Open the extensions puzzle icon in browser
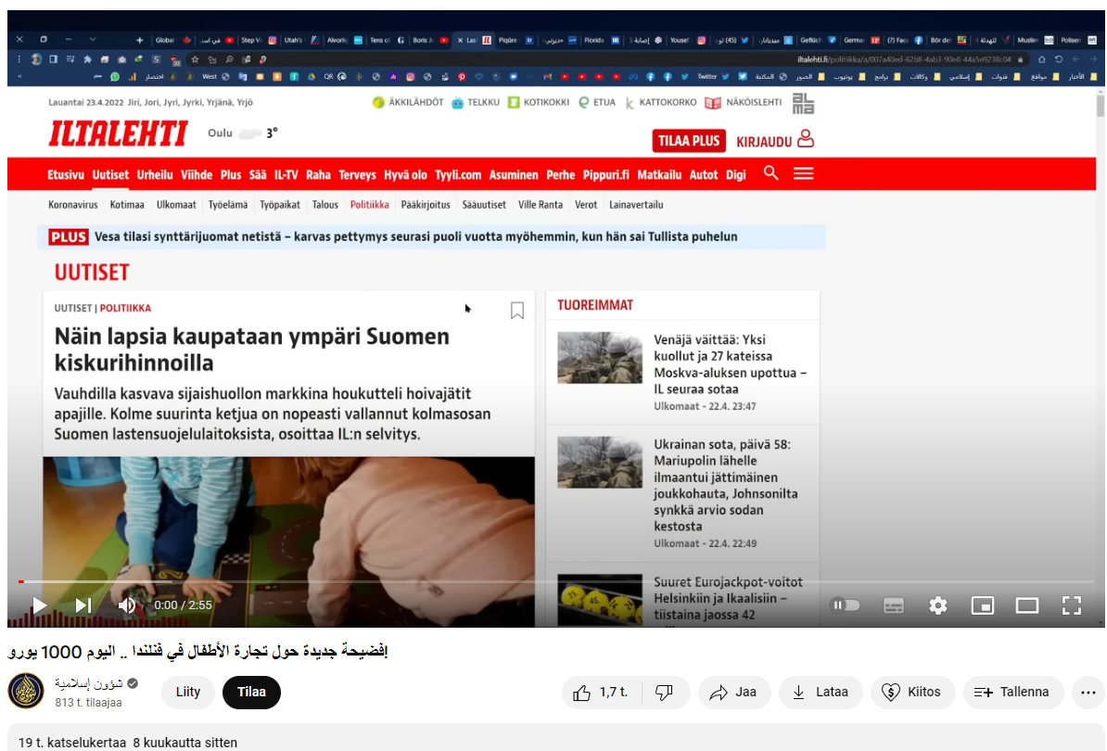1107x751 pixels. point(87,59)
